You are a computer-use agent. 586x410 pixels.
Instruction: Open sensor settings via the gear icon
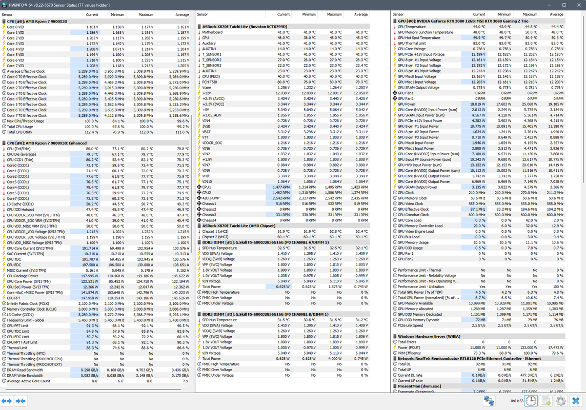coord(560,401)
